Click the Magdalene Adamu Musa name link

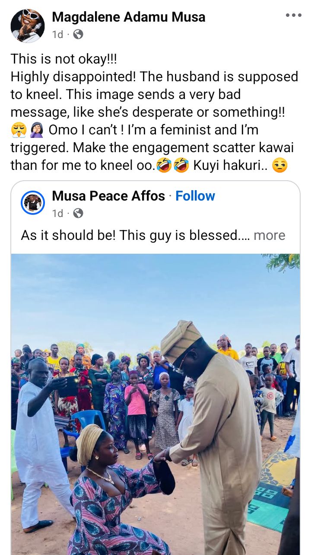tap(128, 17)
